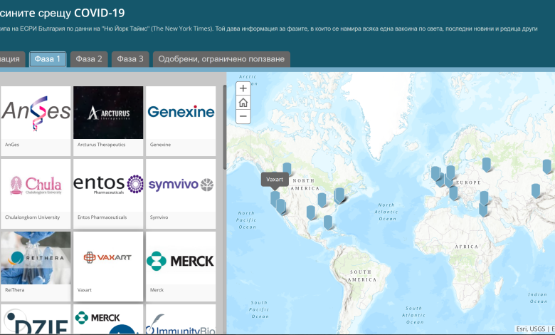555x335 pixels.
Task: Select the Central Asia map marker
Action: click(536, 191)
